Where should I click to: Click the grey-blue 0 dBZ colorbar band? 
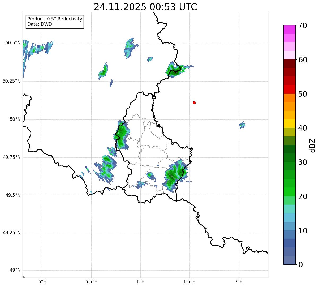[290, 260]
